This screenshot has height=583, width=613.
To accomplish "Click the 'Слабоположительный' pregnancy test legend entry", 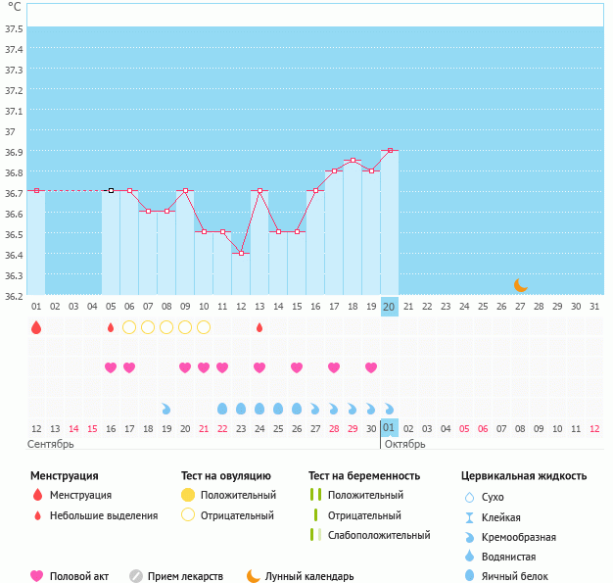I will 379,535.
